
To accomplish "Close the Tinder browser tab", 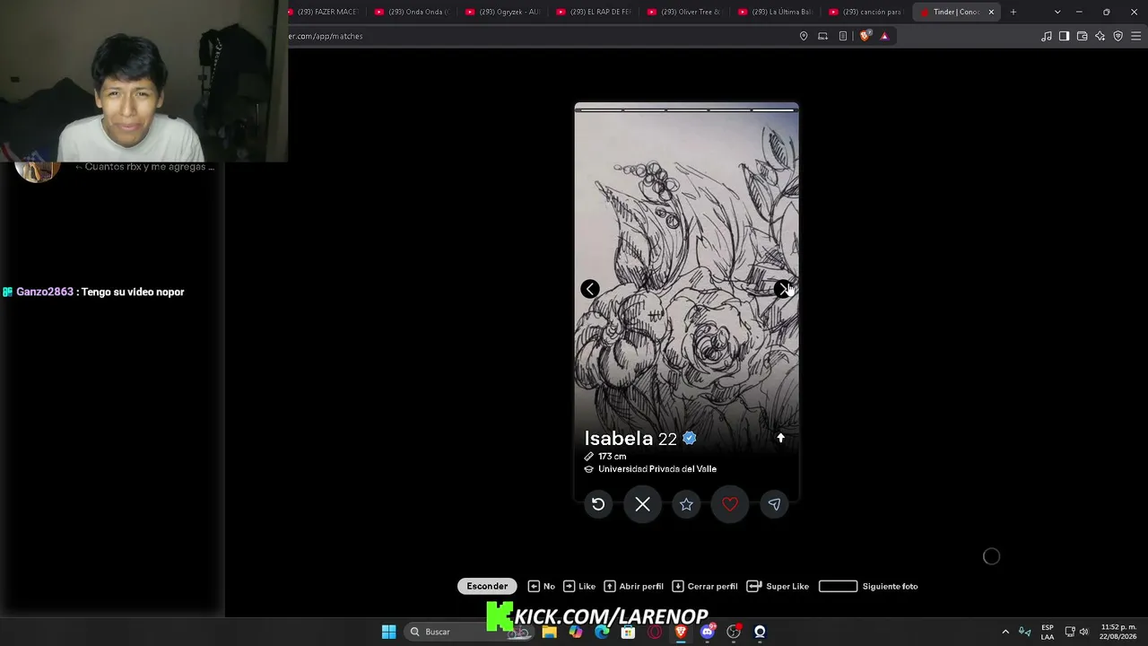I will [991, 12].
